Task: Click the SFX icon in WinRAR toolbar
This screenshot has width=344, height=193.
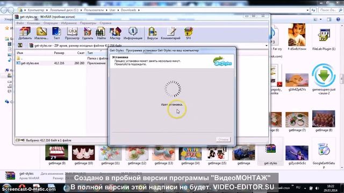Action: click(x=188, y=33)
